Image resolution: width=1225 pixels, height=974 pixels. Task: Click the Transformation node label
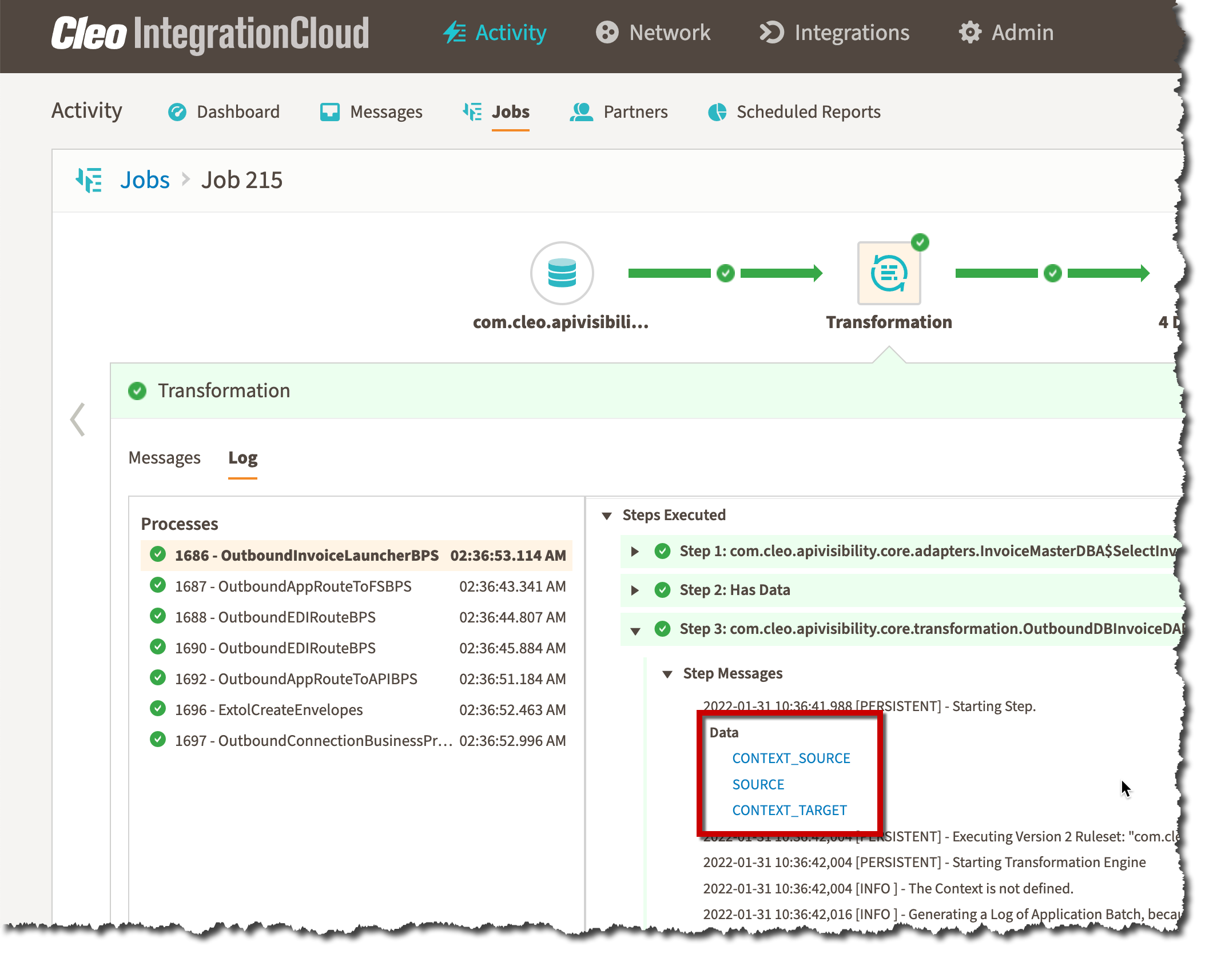point(889,322)
